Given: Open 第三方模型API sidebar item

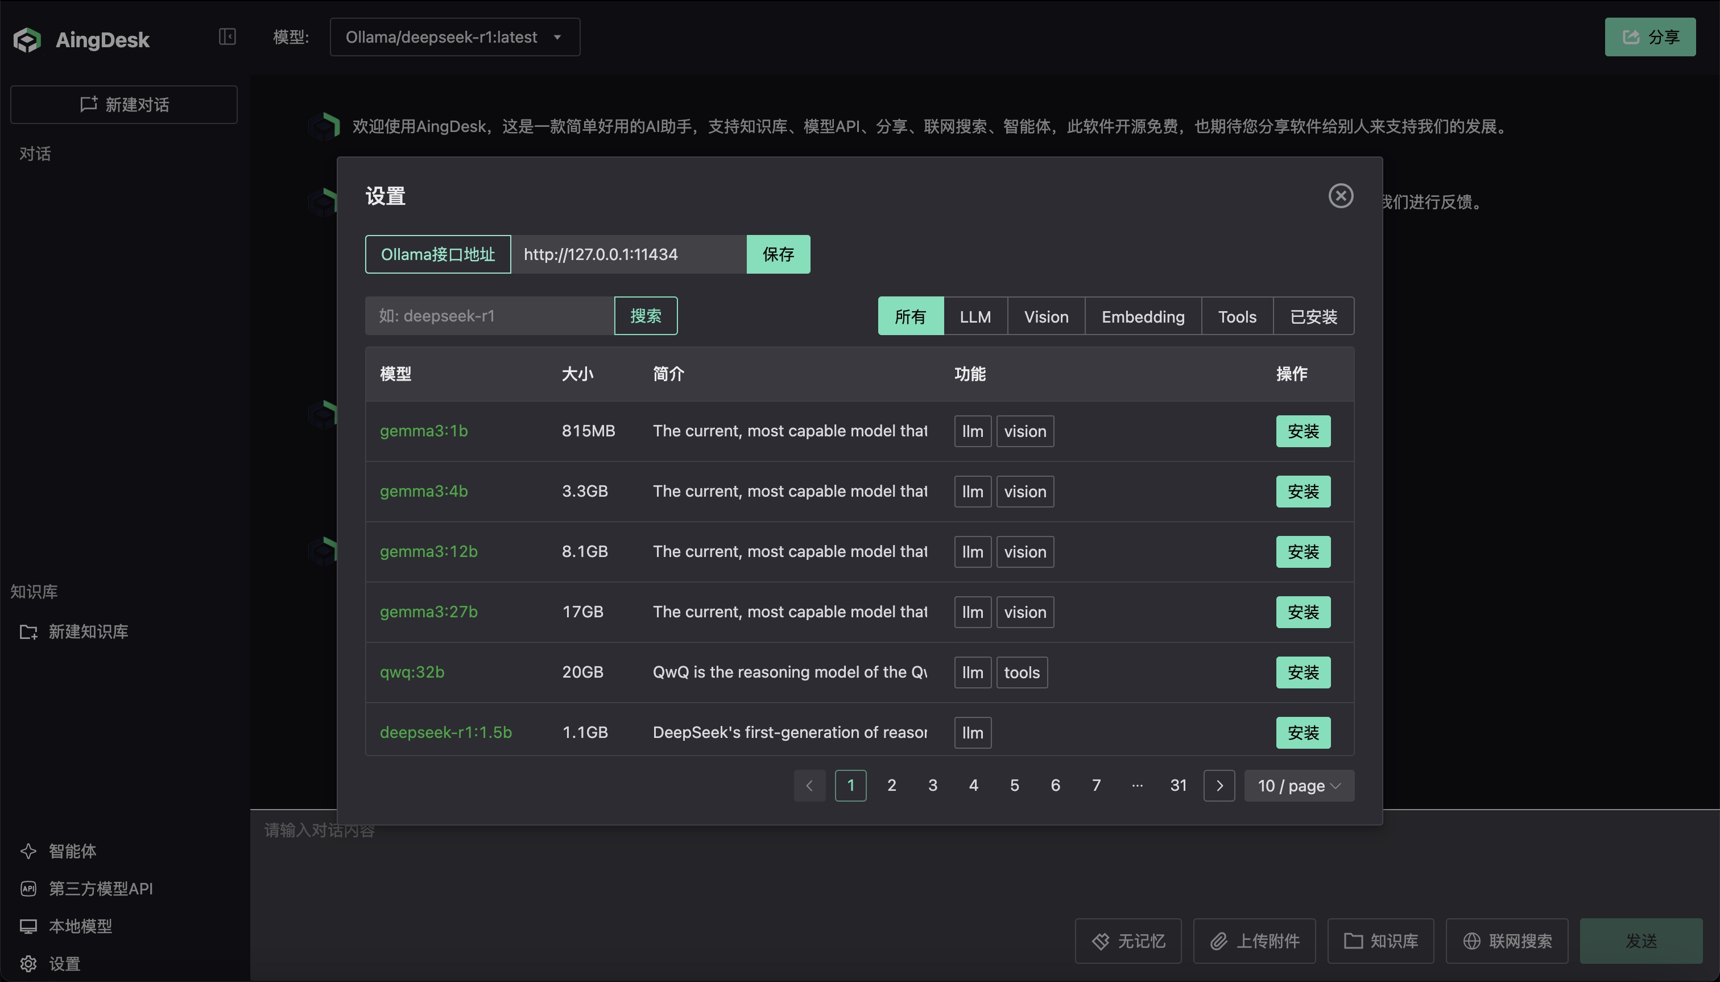Looking at the screenshot, I should coord(86,889).
